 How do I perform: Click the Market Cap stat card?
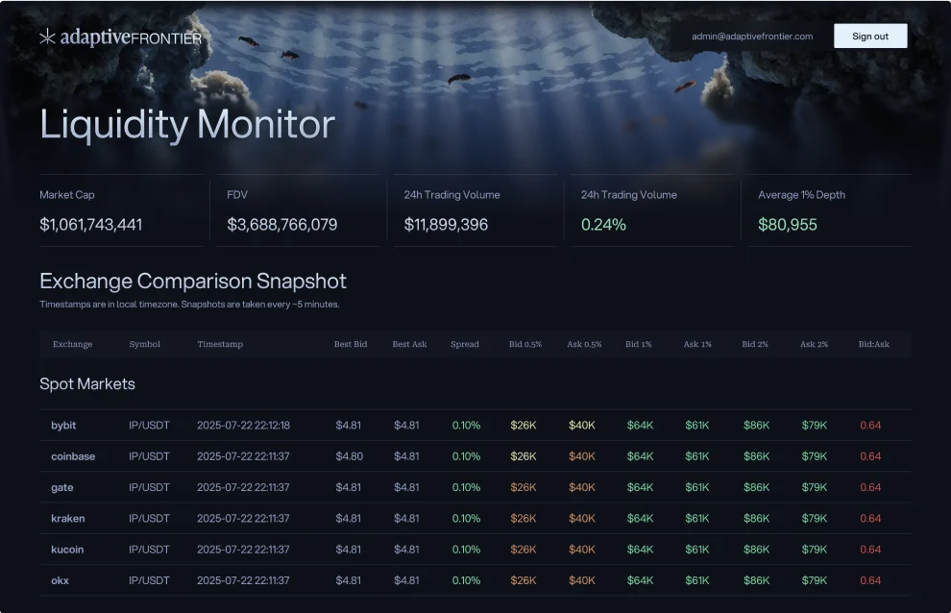(x=120, y=210)
